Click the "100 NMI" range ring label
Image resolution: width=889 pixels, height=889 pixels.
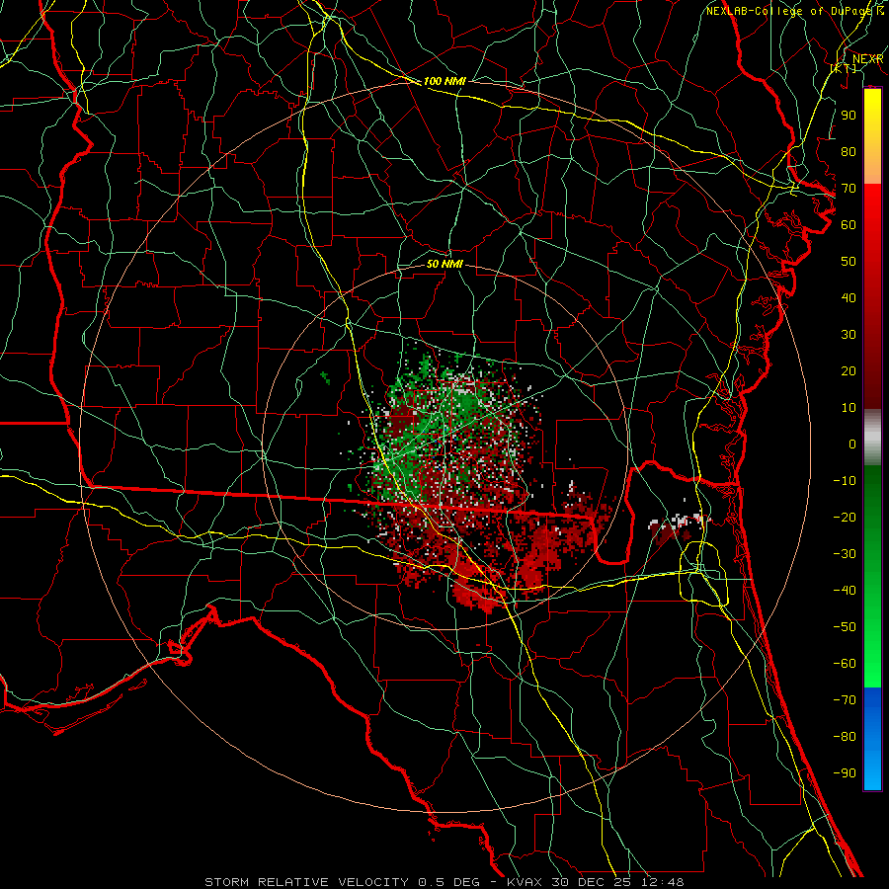[x=444, y=81]
